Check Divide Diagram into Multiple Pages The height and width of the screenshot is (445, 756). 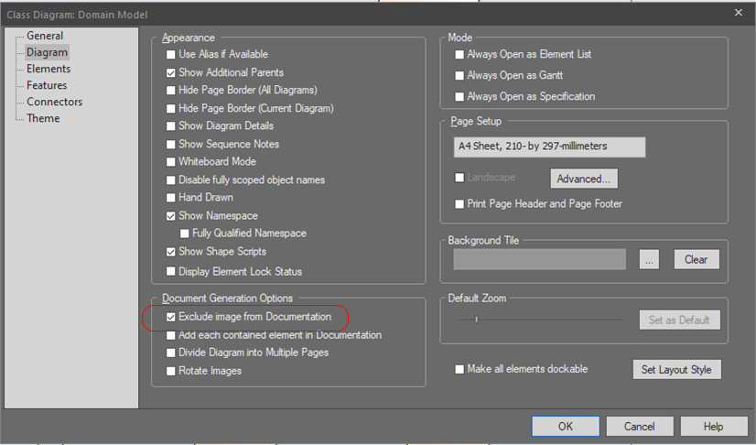[x=170, y=353]
